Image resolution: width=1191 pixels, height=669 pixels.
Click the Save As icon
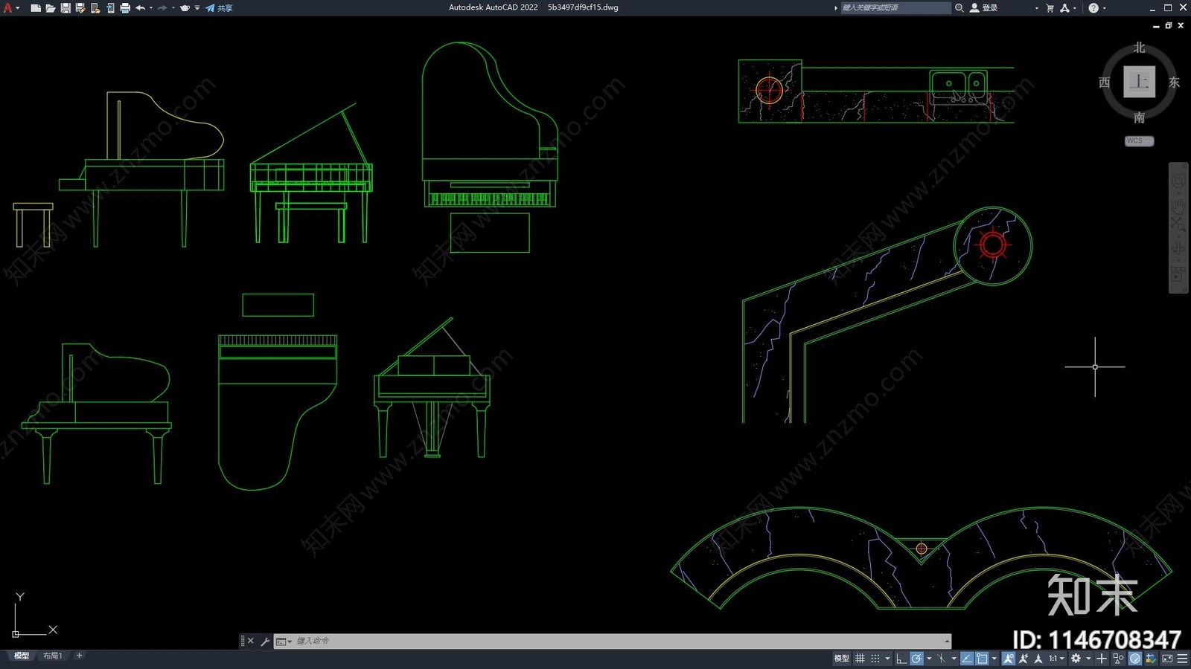(x=80, y=8)
